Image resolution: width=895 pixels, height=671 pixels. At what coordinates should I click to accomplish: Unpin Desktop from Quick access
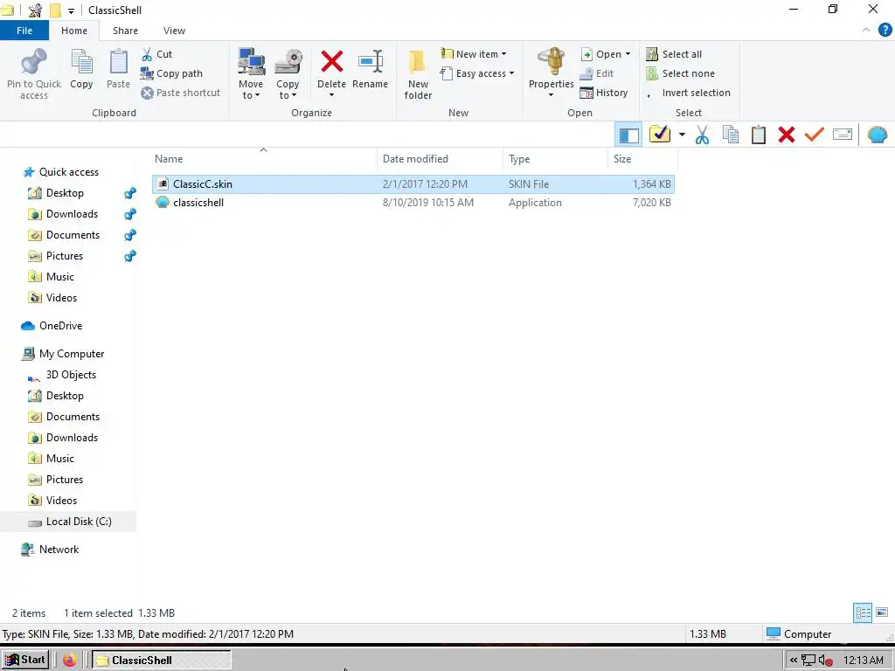[x=130, y=193]
